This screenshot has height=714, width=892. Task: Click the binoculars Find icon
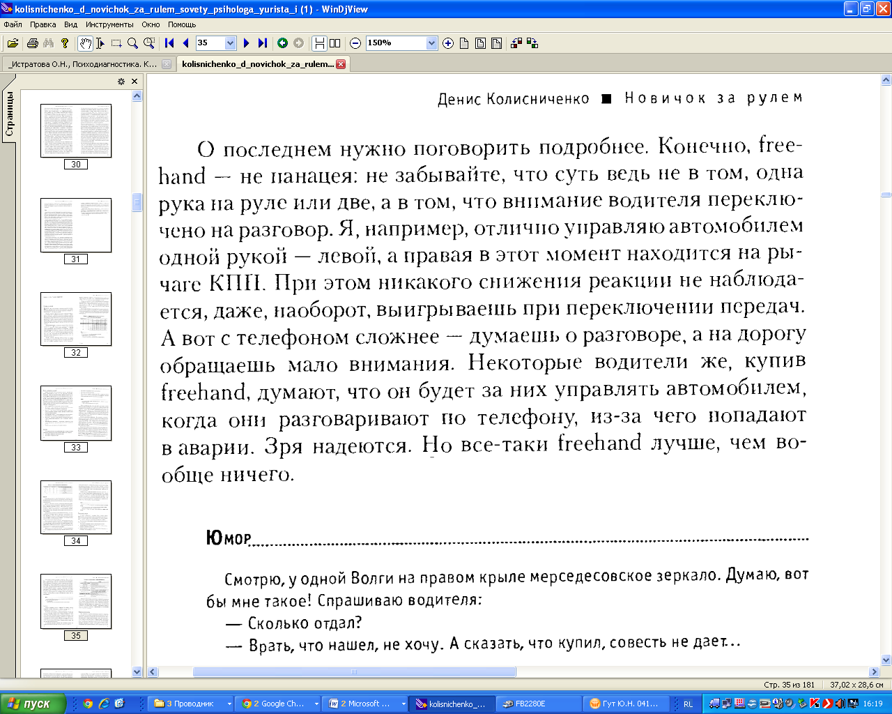[48, 43]
